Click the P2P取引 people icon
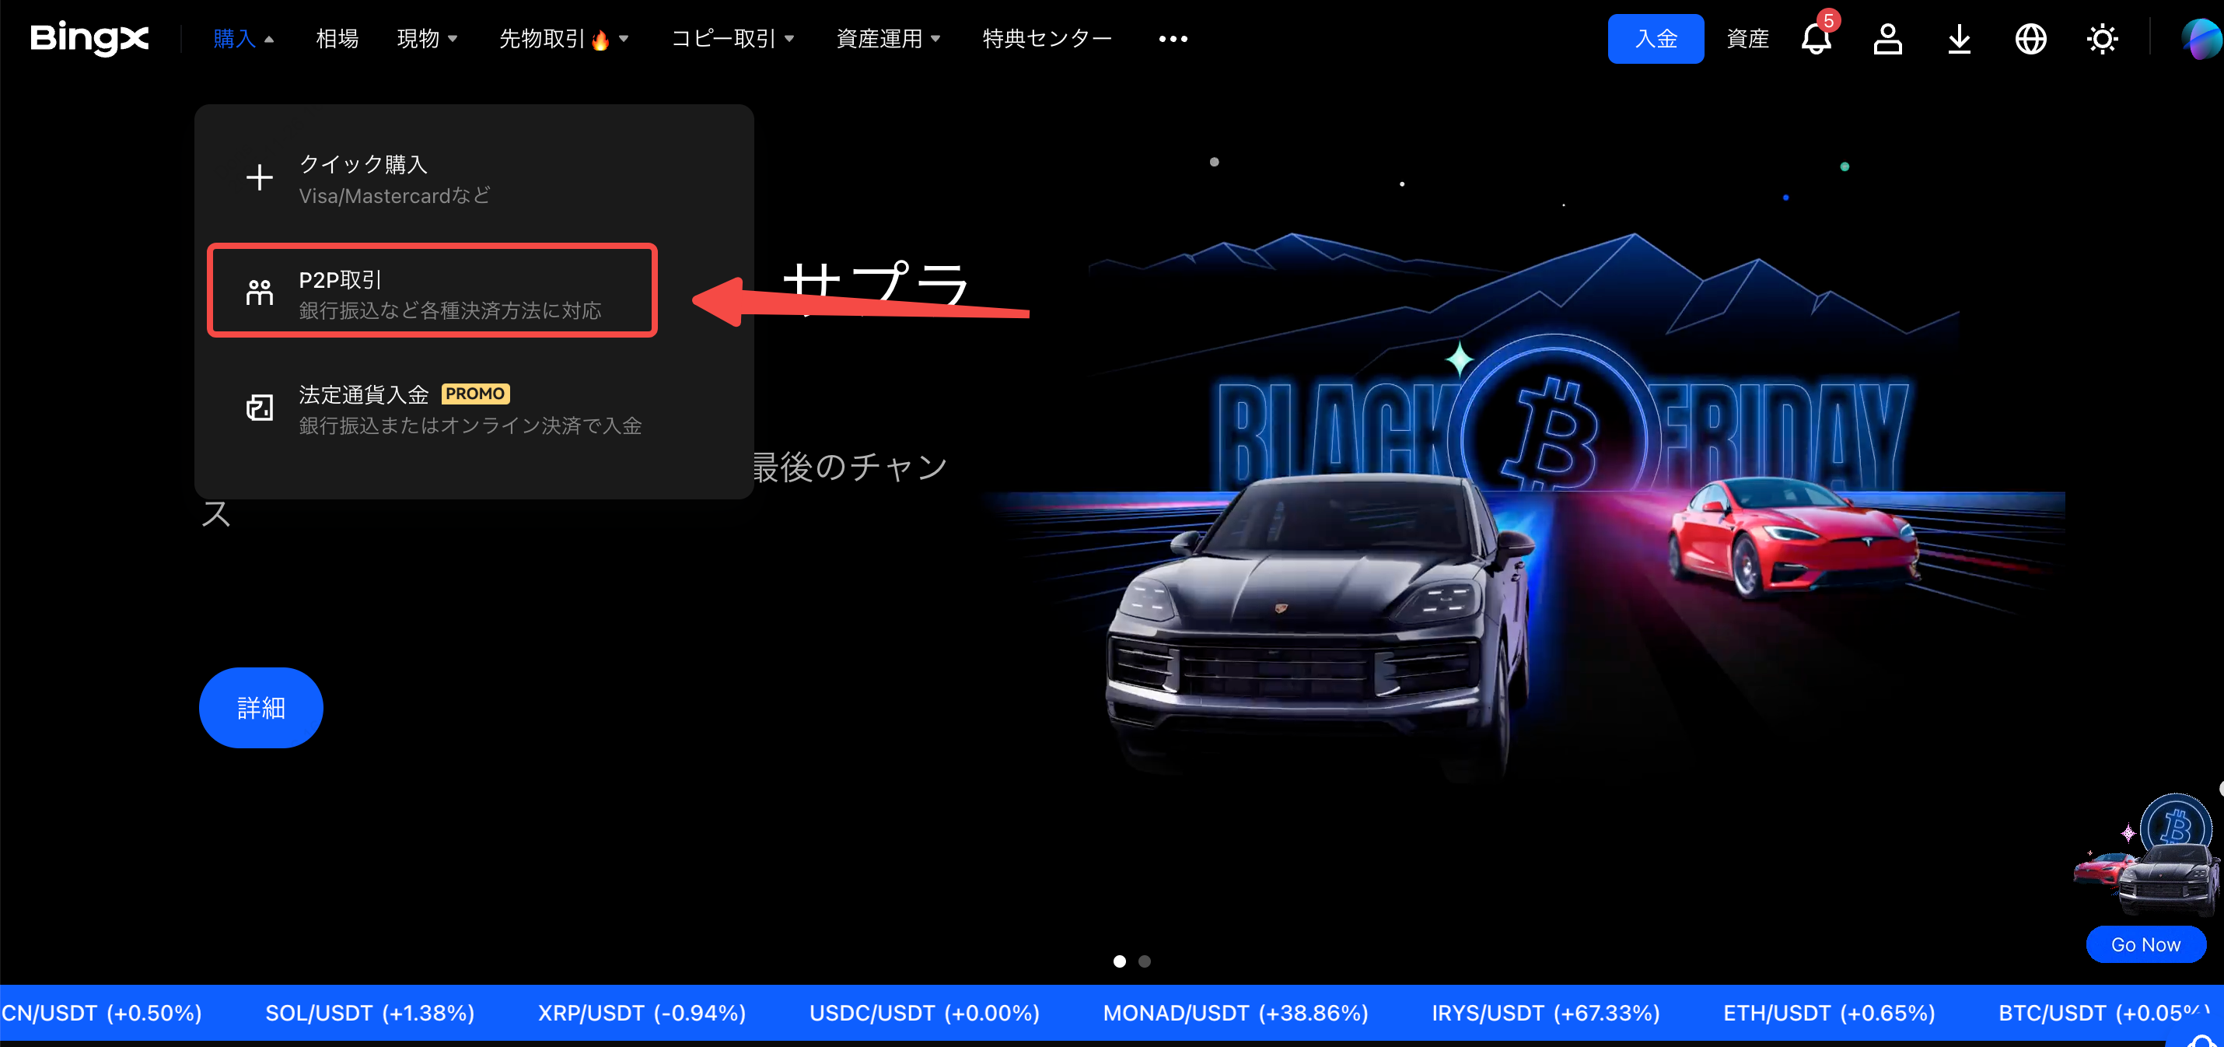This screenshot has width=2224, height=1047. point(259,291)
